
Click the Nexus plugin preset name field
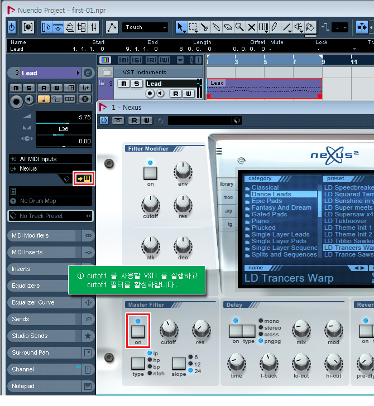[x=200, y=120]
